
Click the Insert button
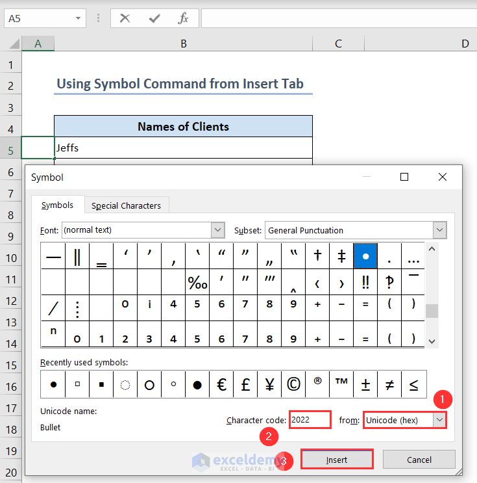(x=337, y=460)
